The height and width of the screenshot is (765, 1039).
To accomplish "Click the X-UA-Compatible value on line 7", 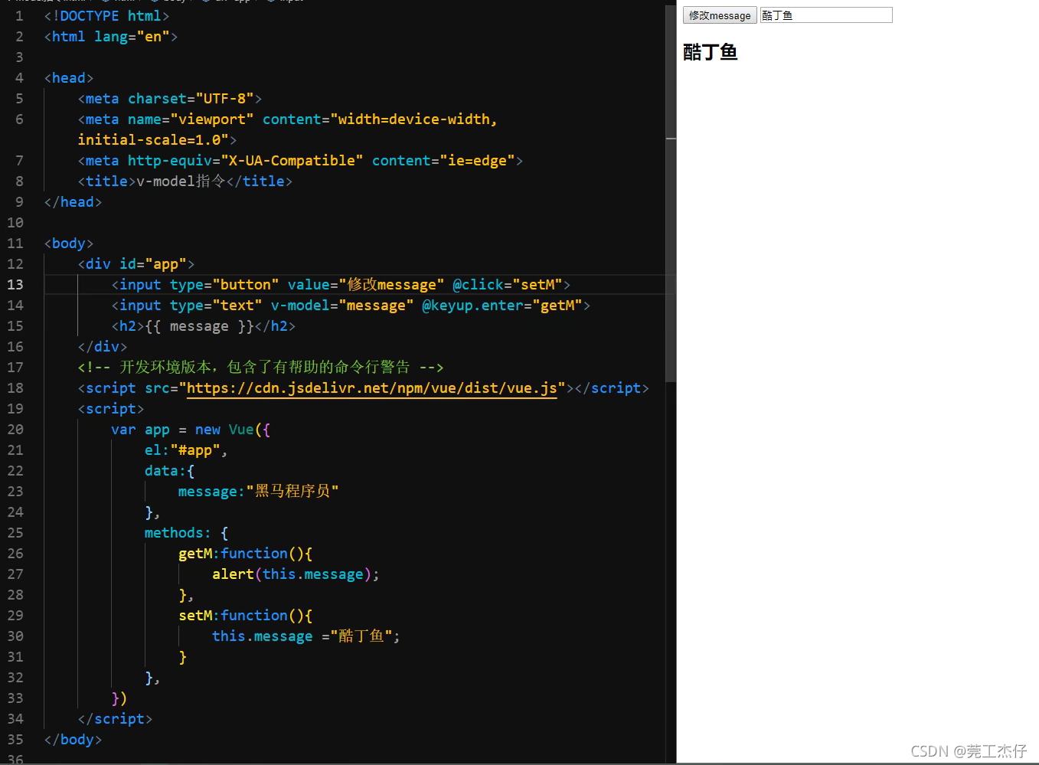I will click(292, 161).
